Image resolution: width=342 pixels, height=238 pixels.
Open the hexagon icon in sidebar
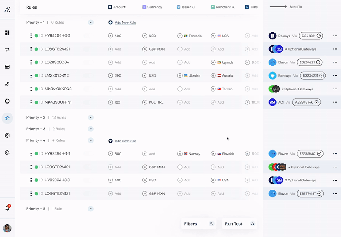click(x=7, y=135)
